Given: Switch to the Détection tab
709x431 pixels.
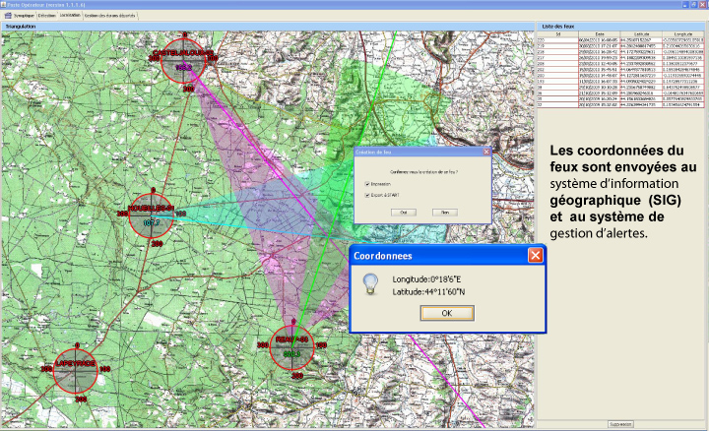Looking at the screenshot, I should (x=46, y=16).
